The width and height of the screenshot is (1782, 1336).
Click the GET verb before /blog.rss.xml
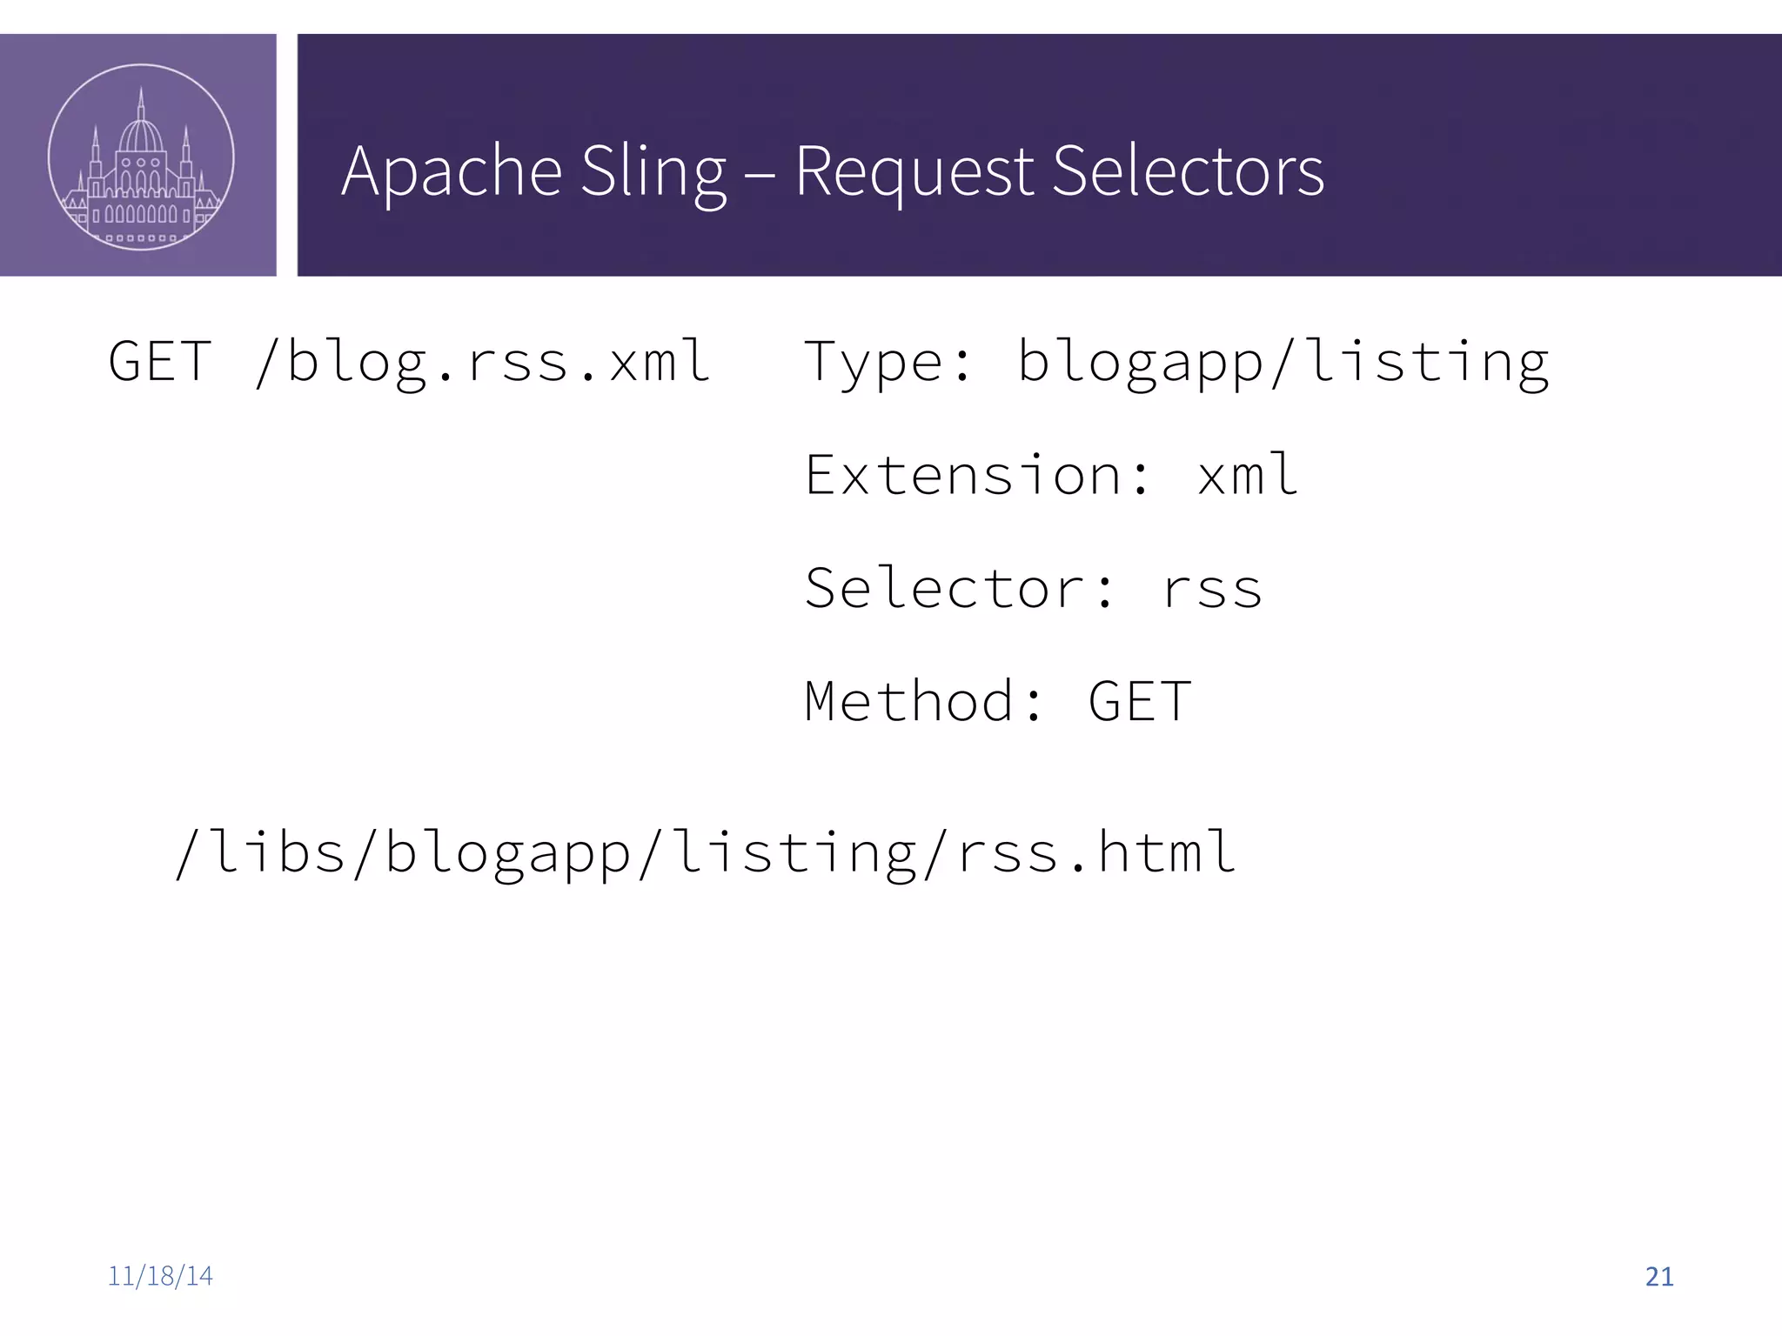pyautogui.click(x=160, y=361)
